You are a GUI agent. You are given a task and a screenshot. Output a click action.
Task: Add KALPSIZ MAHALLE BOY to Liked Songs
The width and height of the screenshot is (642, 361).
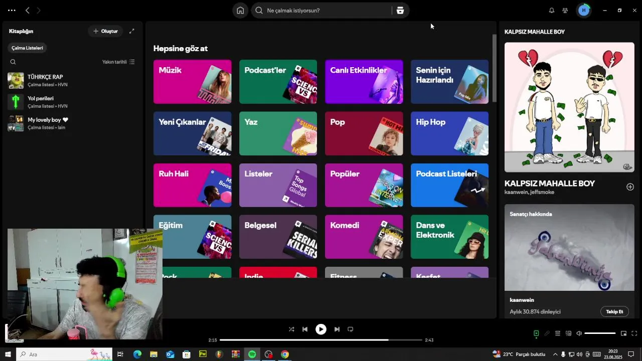[x=630, y=187]
